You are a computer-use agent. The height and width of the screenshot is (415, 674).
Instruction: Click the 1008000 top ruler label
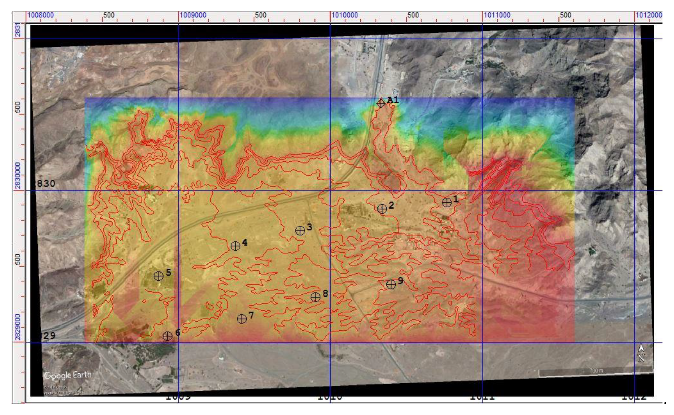coord(41,15)
